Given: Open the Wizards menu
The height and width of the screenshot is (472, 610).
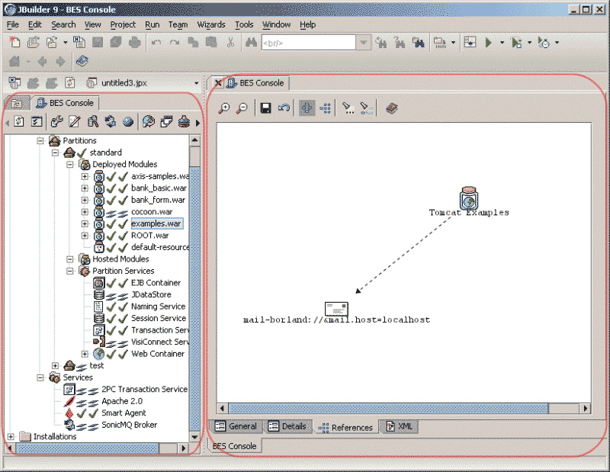Looking at the screenshot, I should coord(211,24).
